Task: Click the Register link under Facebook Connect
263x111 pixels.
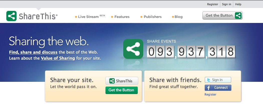Action: click(x=210, y=95)
